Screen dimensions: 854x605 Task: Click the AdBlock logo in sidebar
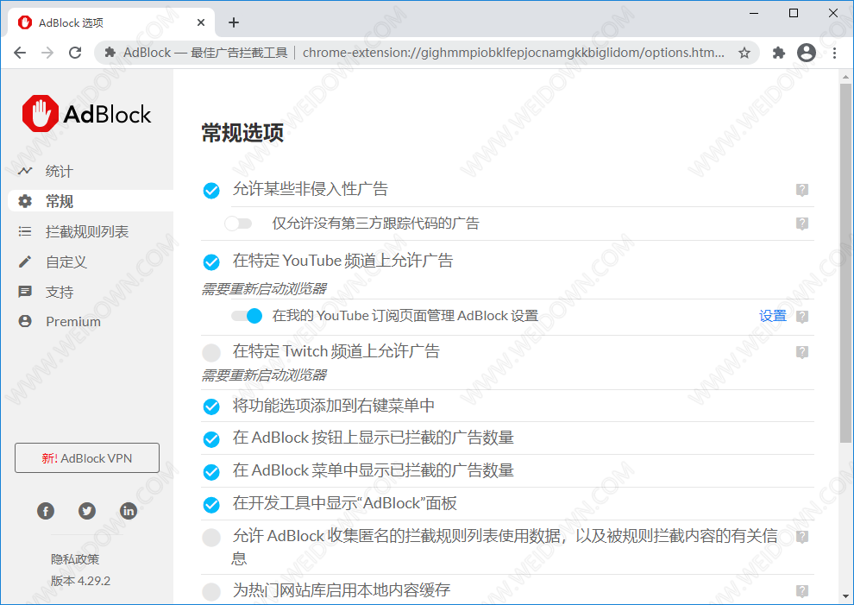point(86,114)
